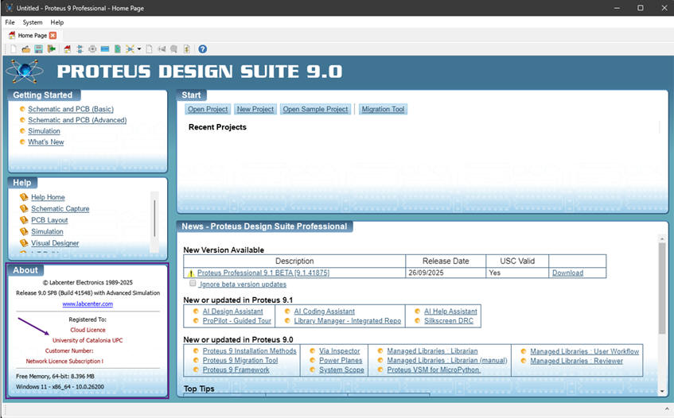Open PCB Layout help link
The height and width of the screenshot is (418, 674).
coord(49,220)
